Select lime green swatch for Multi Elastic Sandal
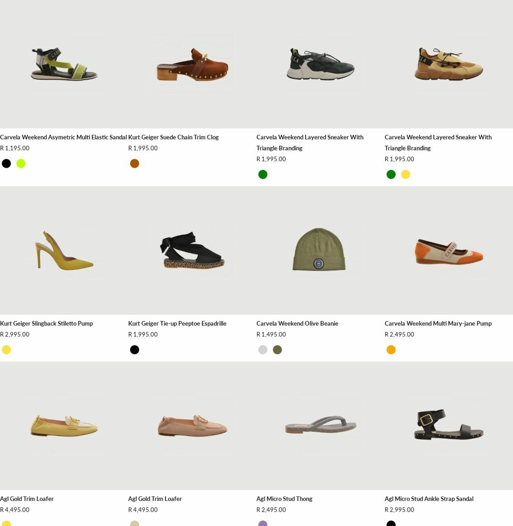This screenshot has width=513, height=526. pos(21,164)
